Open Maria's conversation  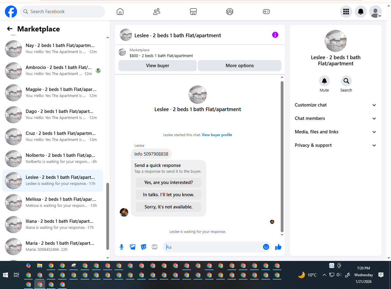53,247
